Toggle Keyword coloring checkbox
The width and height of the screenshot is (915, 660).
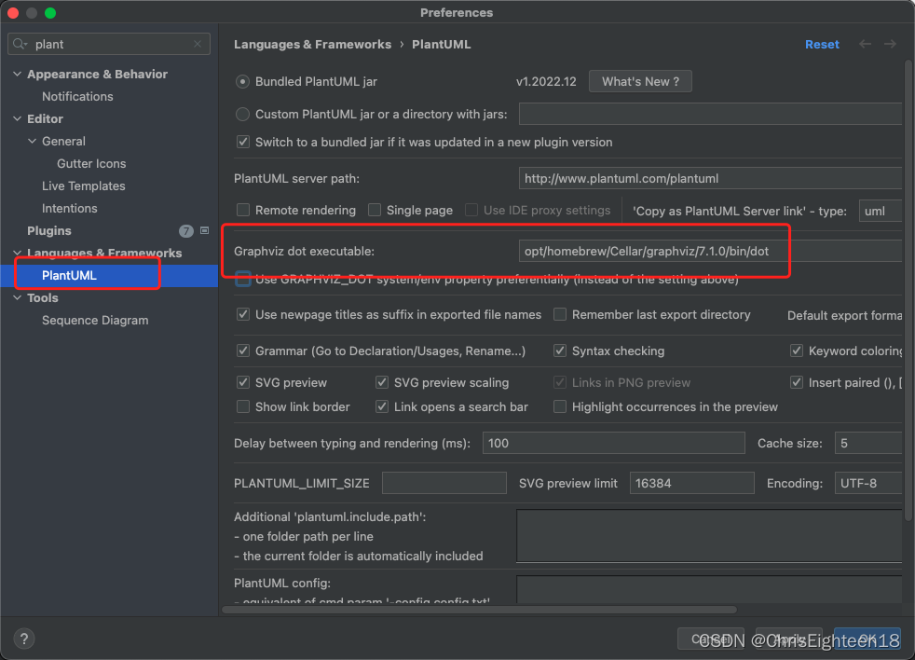[x=797, y=351]
